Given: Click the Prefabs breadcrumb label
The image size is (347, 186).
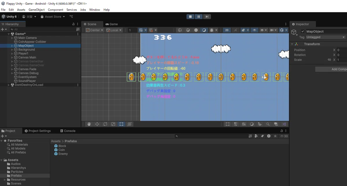Looking at the screenshot, I should (71, 141).
